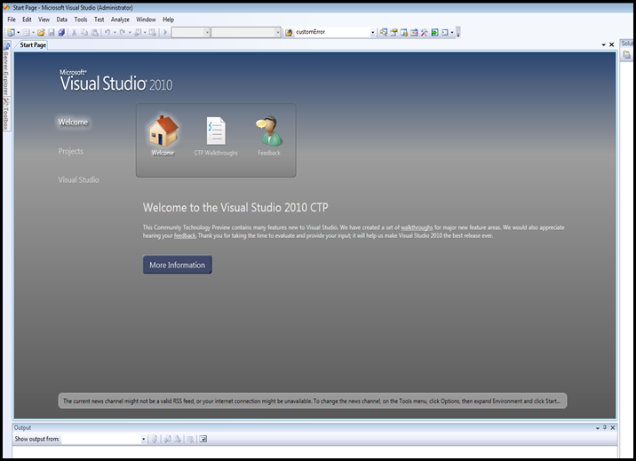Click the Paste toolbar icon
Viewport: 636px width, 461px height.
point(94,32)
